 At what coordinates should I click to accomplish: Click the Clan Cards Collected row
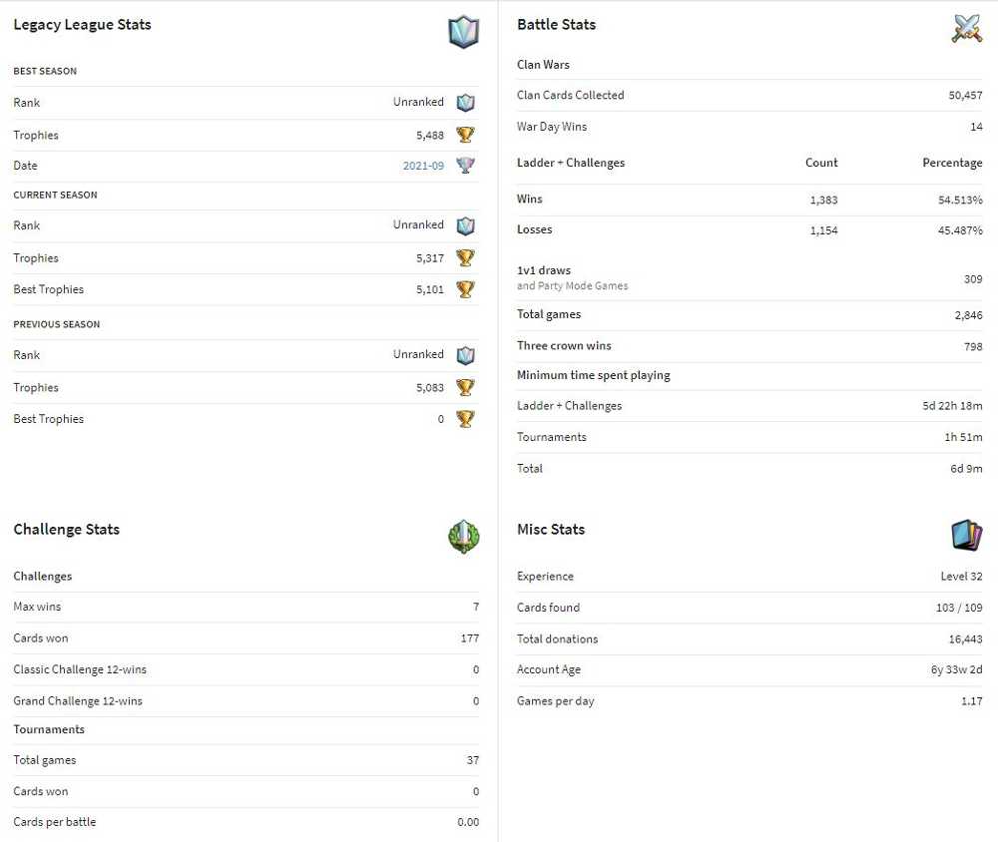pos(749,96)
